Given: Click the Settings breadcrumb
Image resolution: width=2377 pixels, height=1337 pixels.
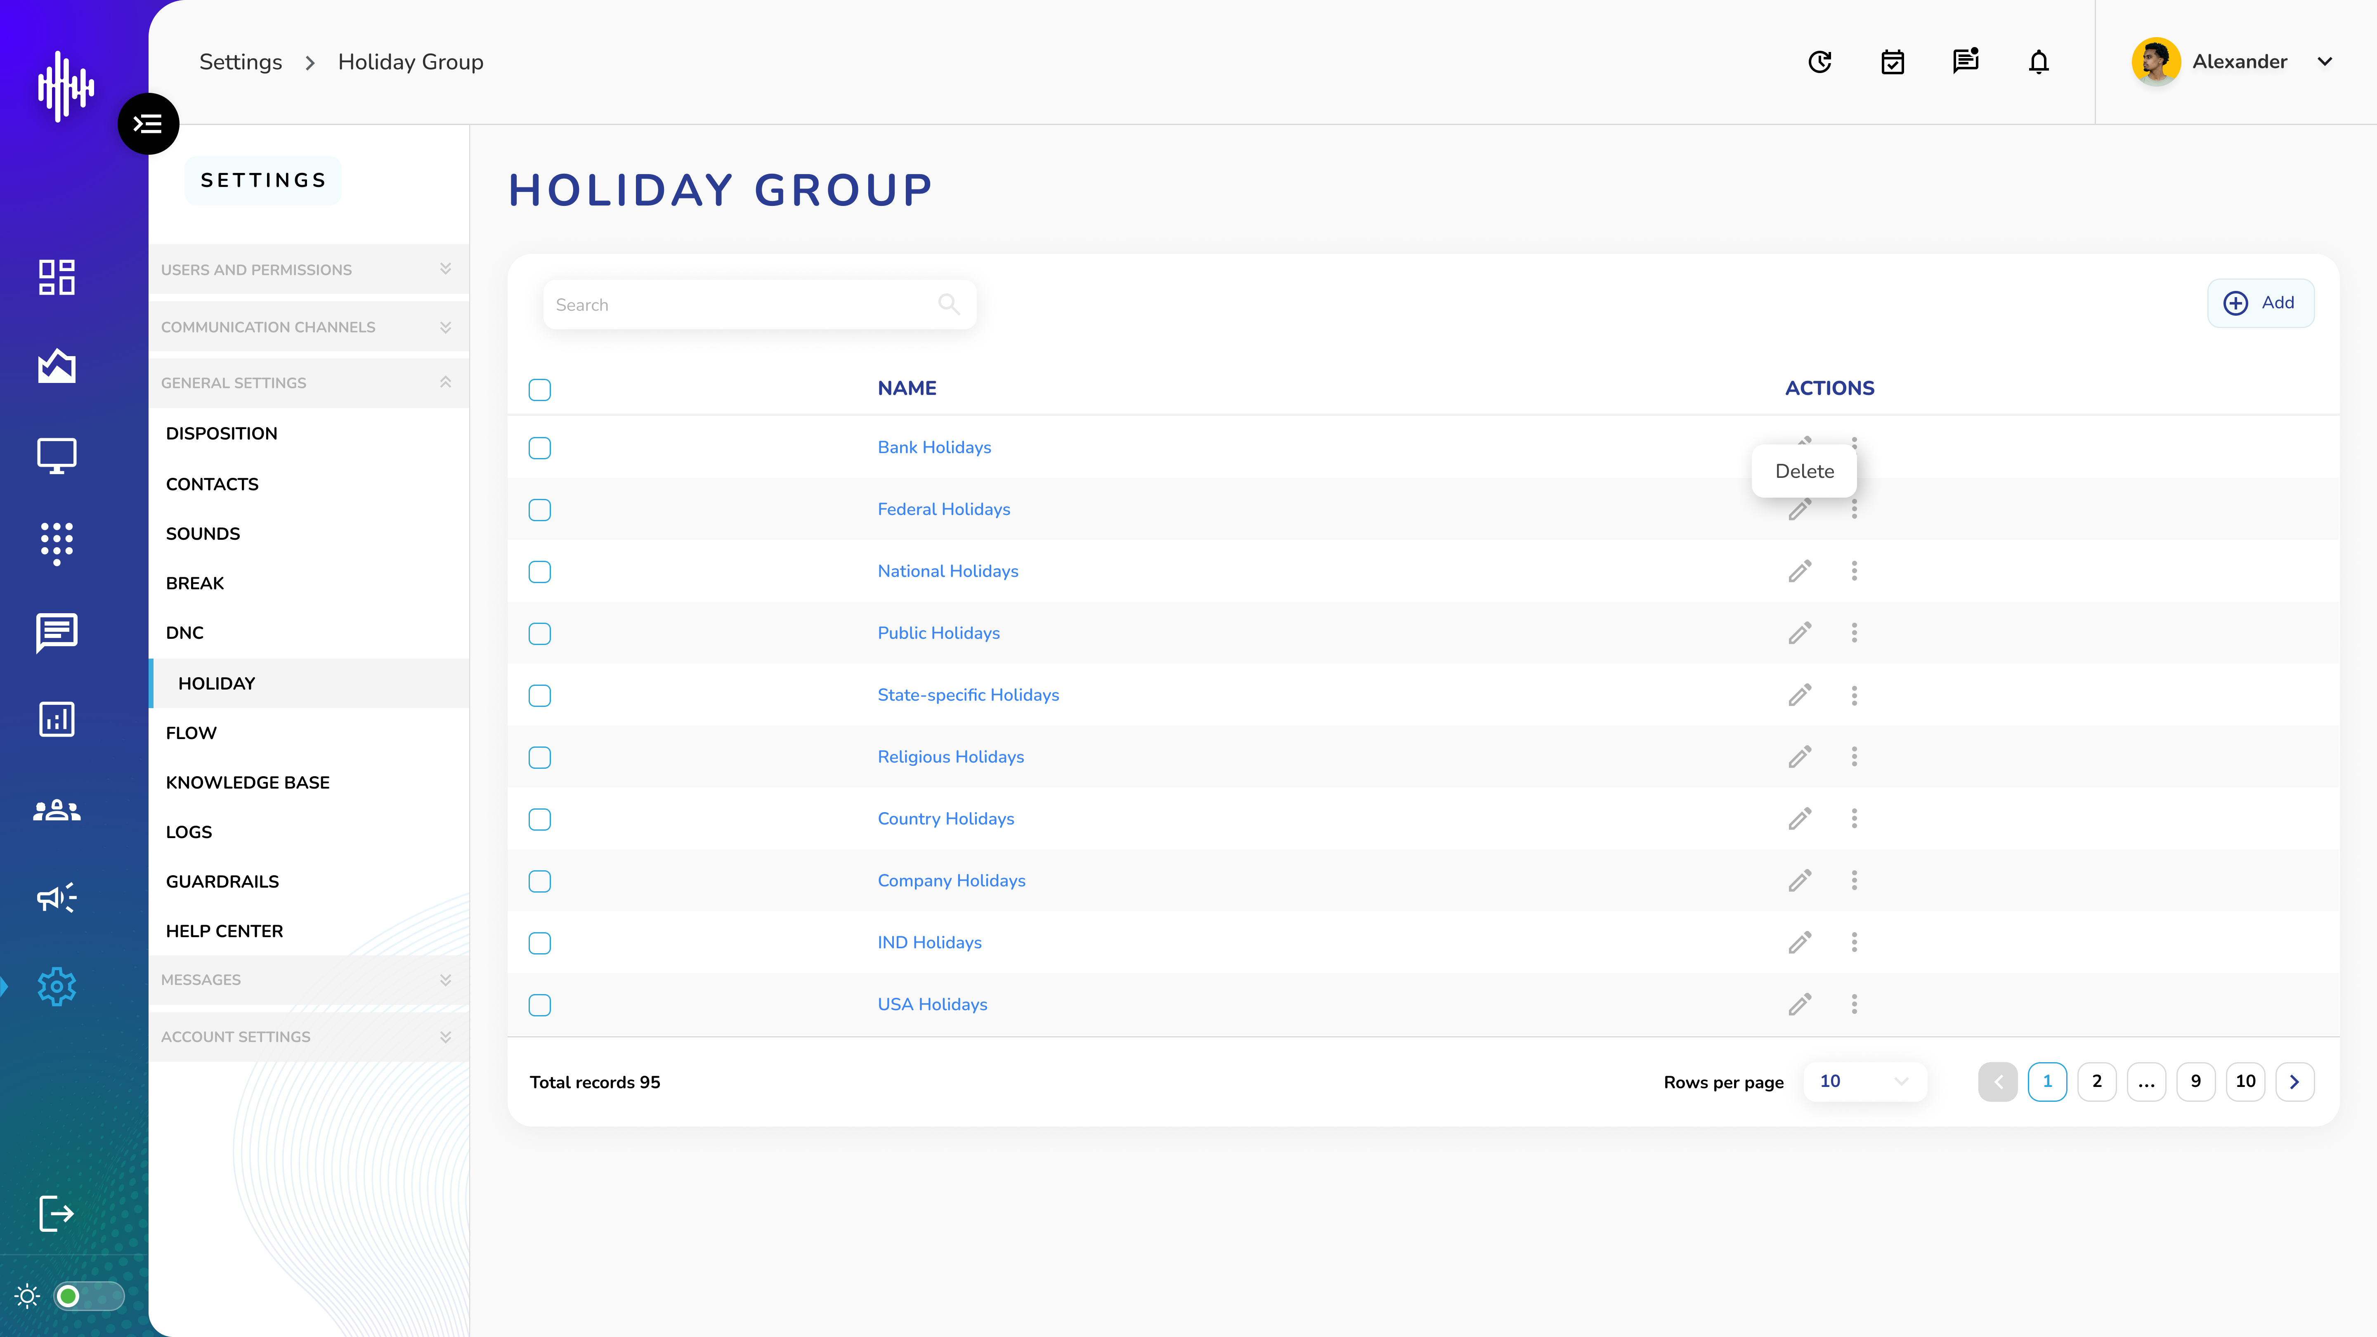Looking at the screenshot, I should pos(241,62).
